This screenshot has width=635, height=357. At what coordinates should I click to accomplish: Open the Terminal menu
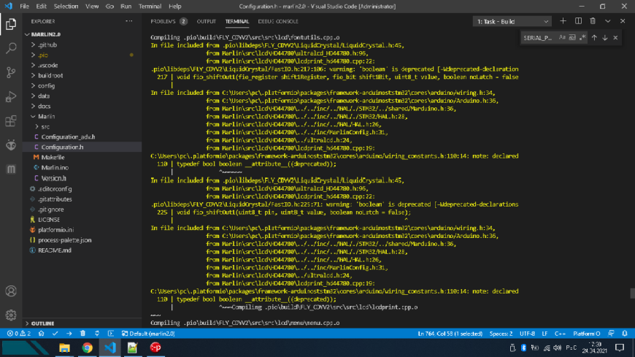click(x=150, y=7)
